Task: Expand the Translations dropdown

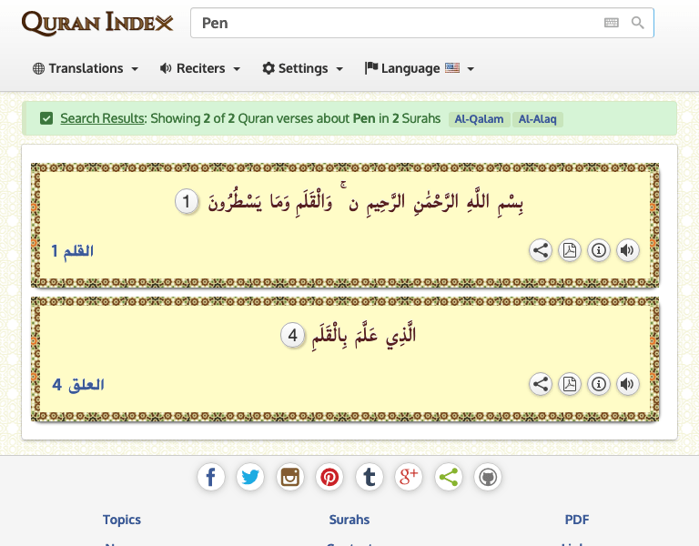Action: (x=86, y=68)
